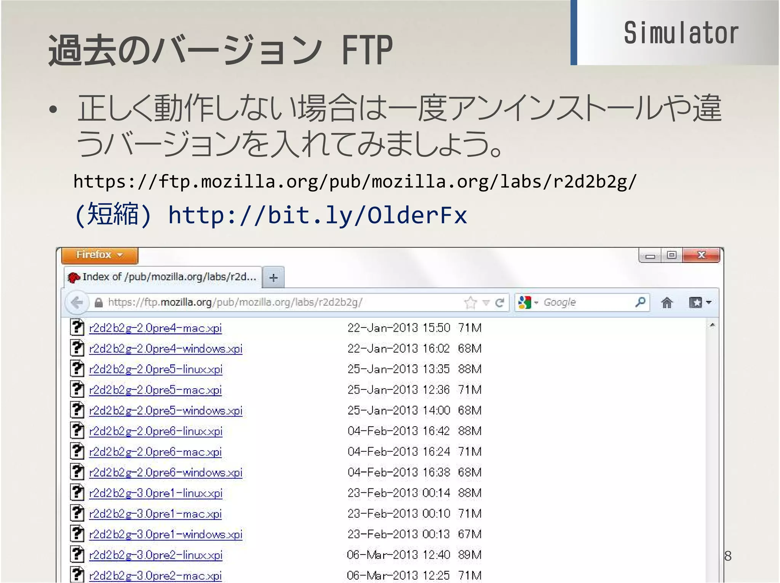Viewport: 780px width, 583px height.
Task: Reload the page with the refresh icon
Action: pyautogui.click(x=500, y=303)
